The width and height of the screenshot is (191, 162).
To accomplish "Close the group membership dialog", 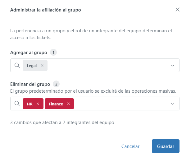I will pos(177,10).
